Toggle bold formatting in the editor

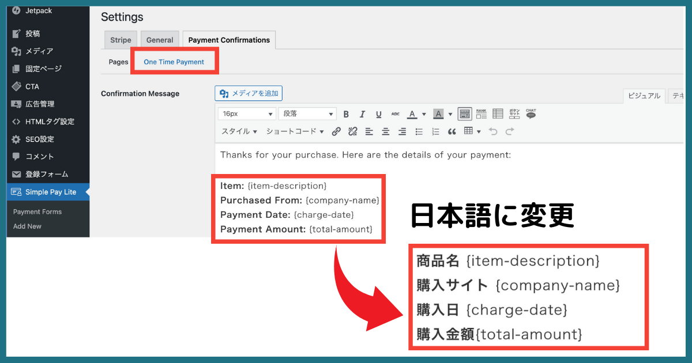(345, 114)
